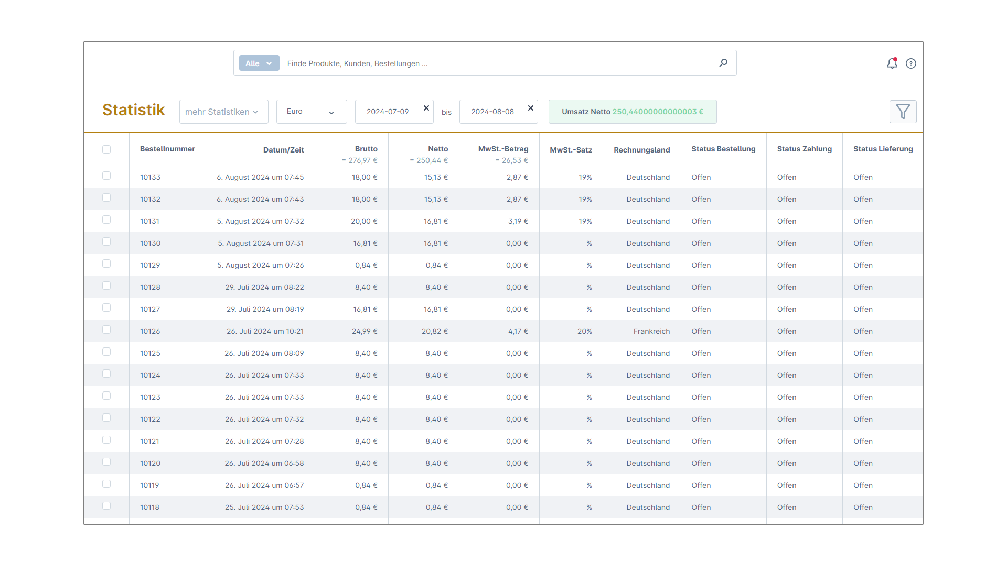Viewport: 1007px width, 566px height.
Task: Clear the end date 2024-08-08
Action: 531,108
